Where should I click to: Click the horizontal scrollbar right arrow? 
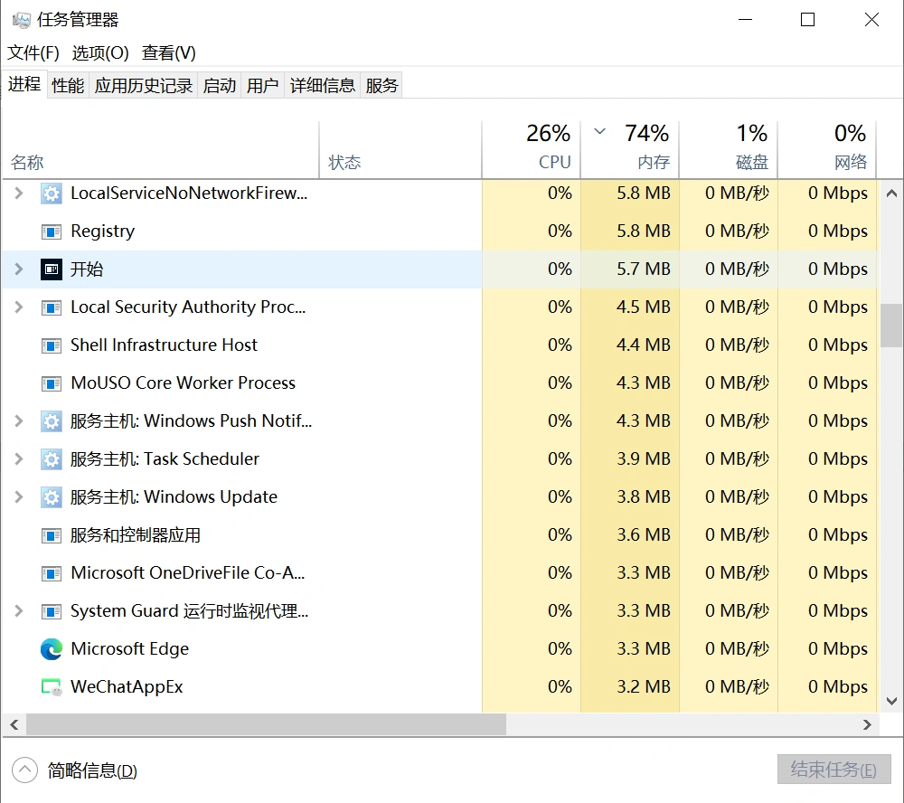tap(868, 724)
